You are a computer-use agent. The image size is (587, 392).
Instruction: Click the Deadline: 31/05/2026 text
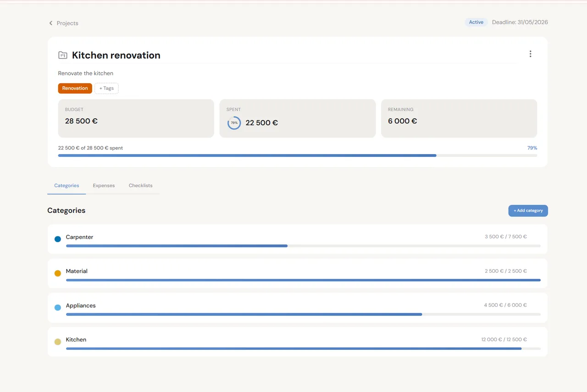[x=520, y=22]
